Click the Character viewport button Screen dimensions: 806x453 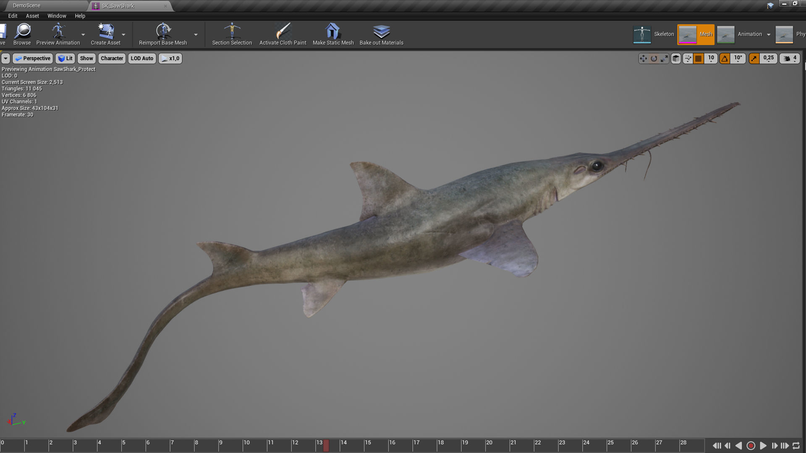pos(112,59)
